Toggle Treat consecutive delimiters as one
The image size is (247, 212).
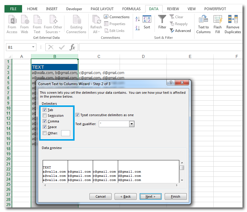point(78,115)
